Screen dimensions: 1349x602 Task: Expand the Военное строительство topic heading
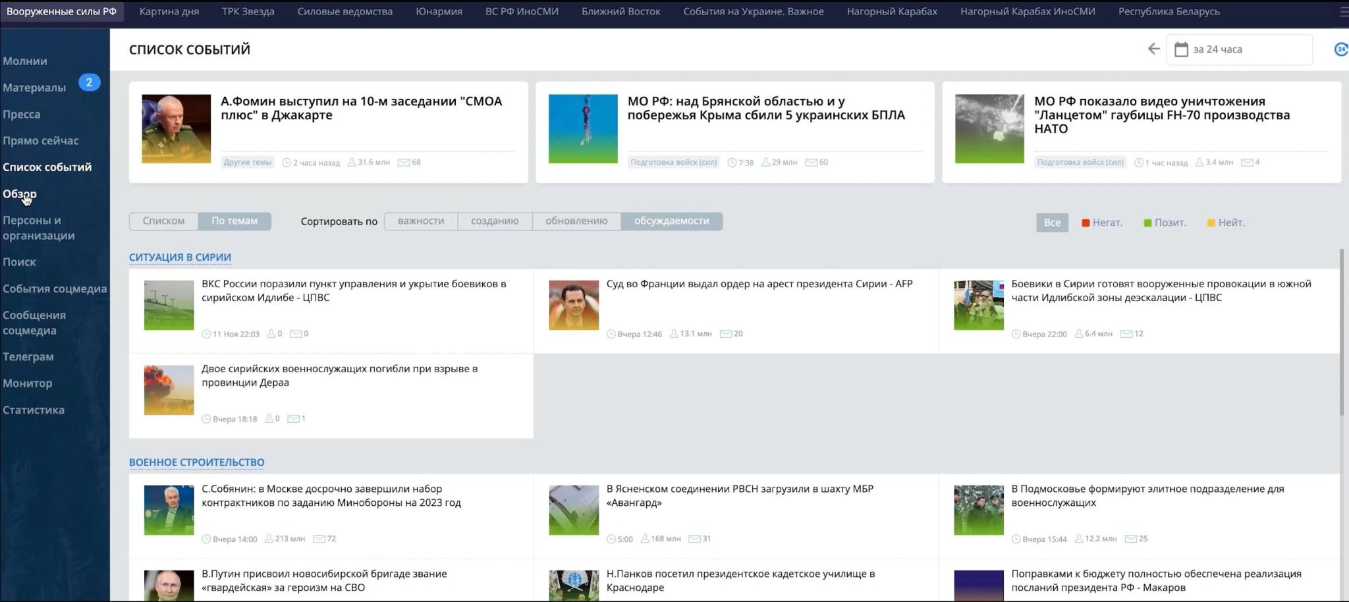click(196, 462)
